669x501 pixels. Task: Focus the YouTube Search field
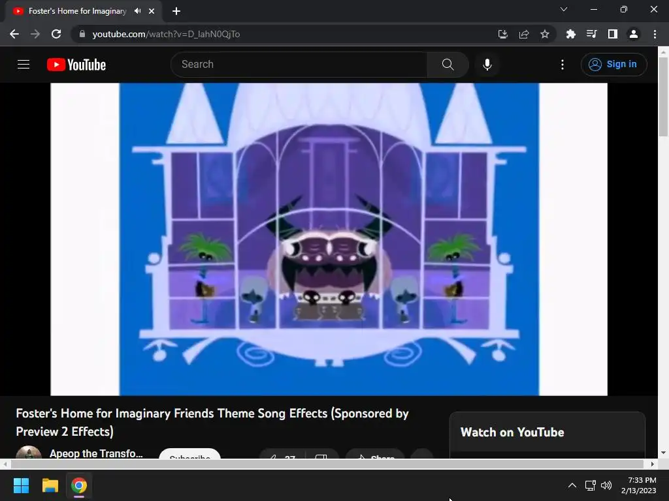pyautogui.click(x=299, y=65)
